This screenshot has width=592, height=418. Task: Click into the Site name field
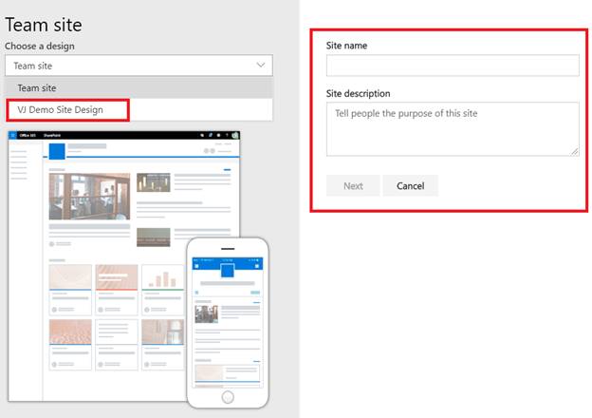pyautogui.click(x=453, y=66)
